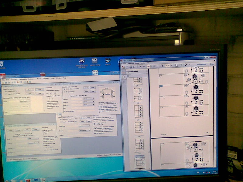Select Bridge Voltage radio option
This screenshot has width=243, height=182.
point(65,92)
